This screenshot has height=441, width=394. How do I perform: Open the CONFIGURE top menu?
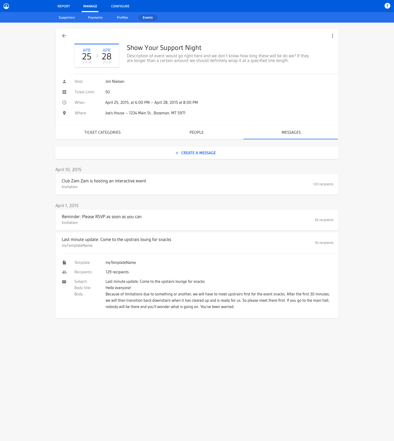120,6
